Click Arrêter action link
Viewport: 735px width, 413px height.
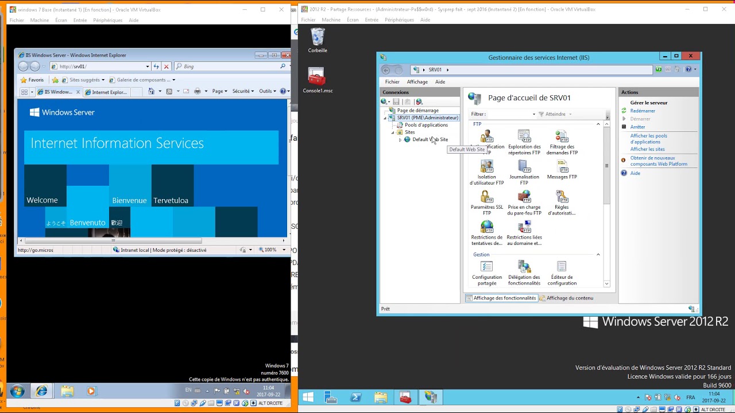(637, 127)
